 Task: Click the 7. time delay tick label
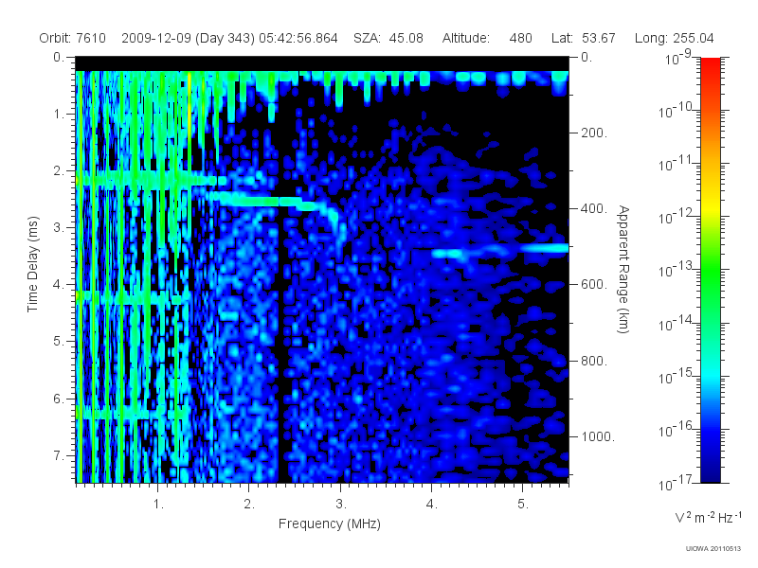(x=59, y=455)
